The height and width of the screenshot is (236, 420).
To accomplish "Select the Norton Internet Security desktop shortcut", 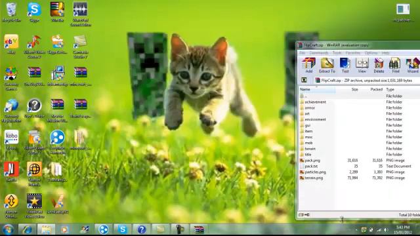I will (x=34, y=174).
